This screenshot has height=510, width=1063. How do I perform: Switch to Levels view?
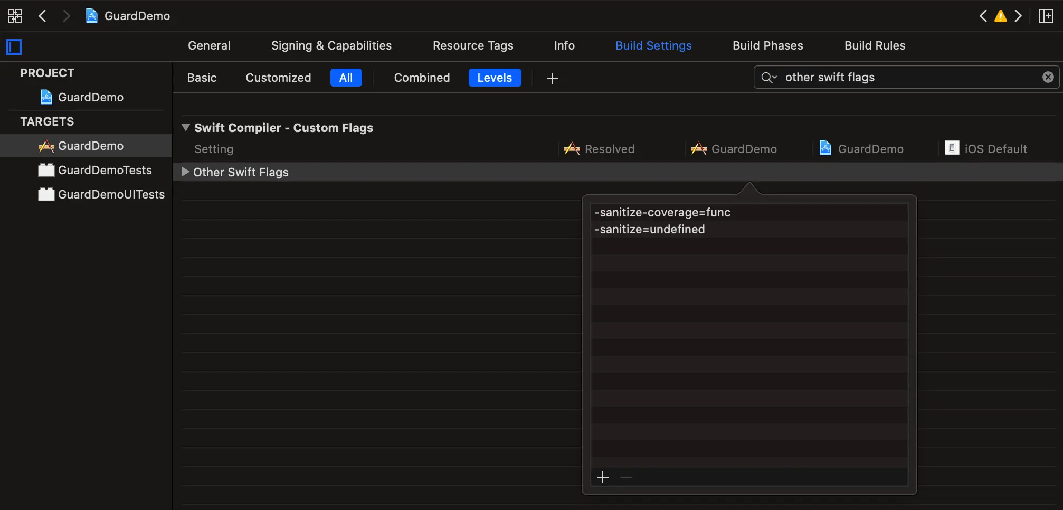495,78
